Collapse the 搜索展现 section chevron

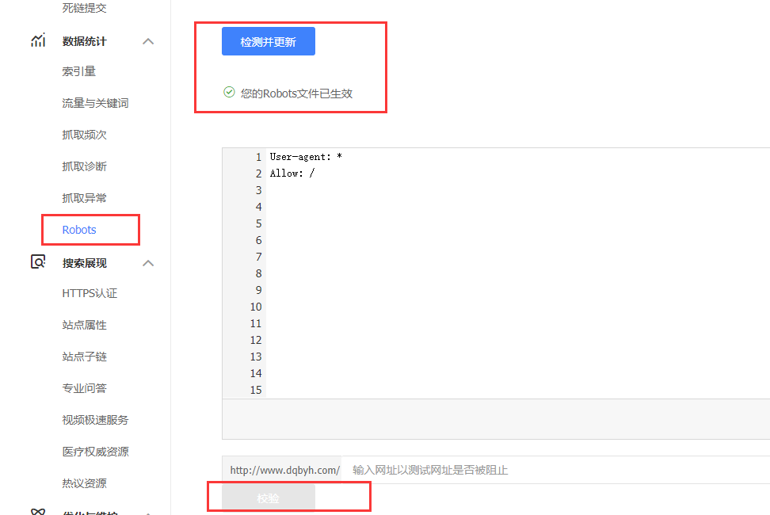click(148, 264)
